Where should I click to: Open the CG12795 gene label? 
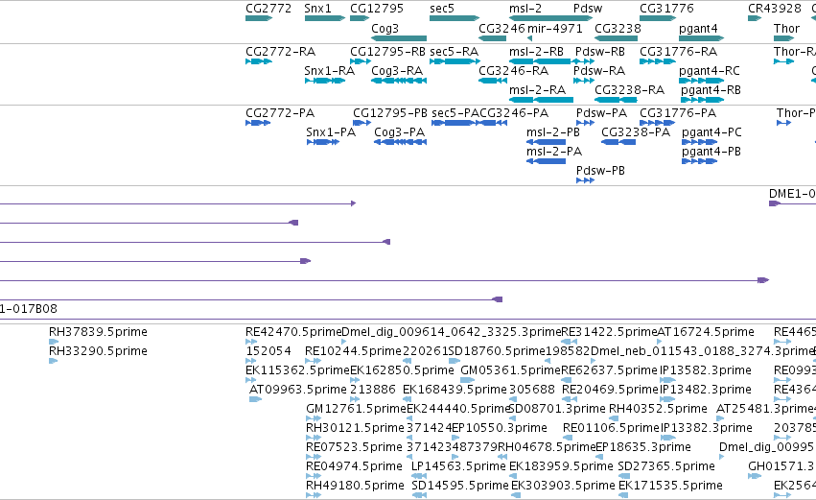[377, 9]
